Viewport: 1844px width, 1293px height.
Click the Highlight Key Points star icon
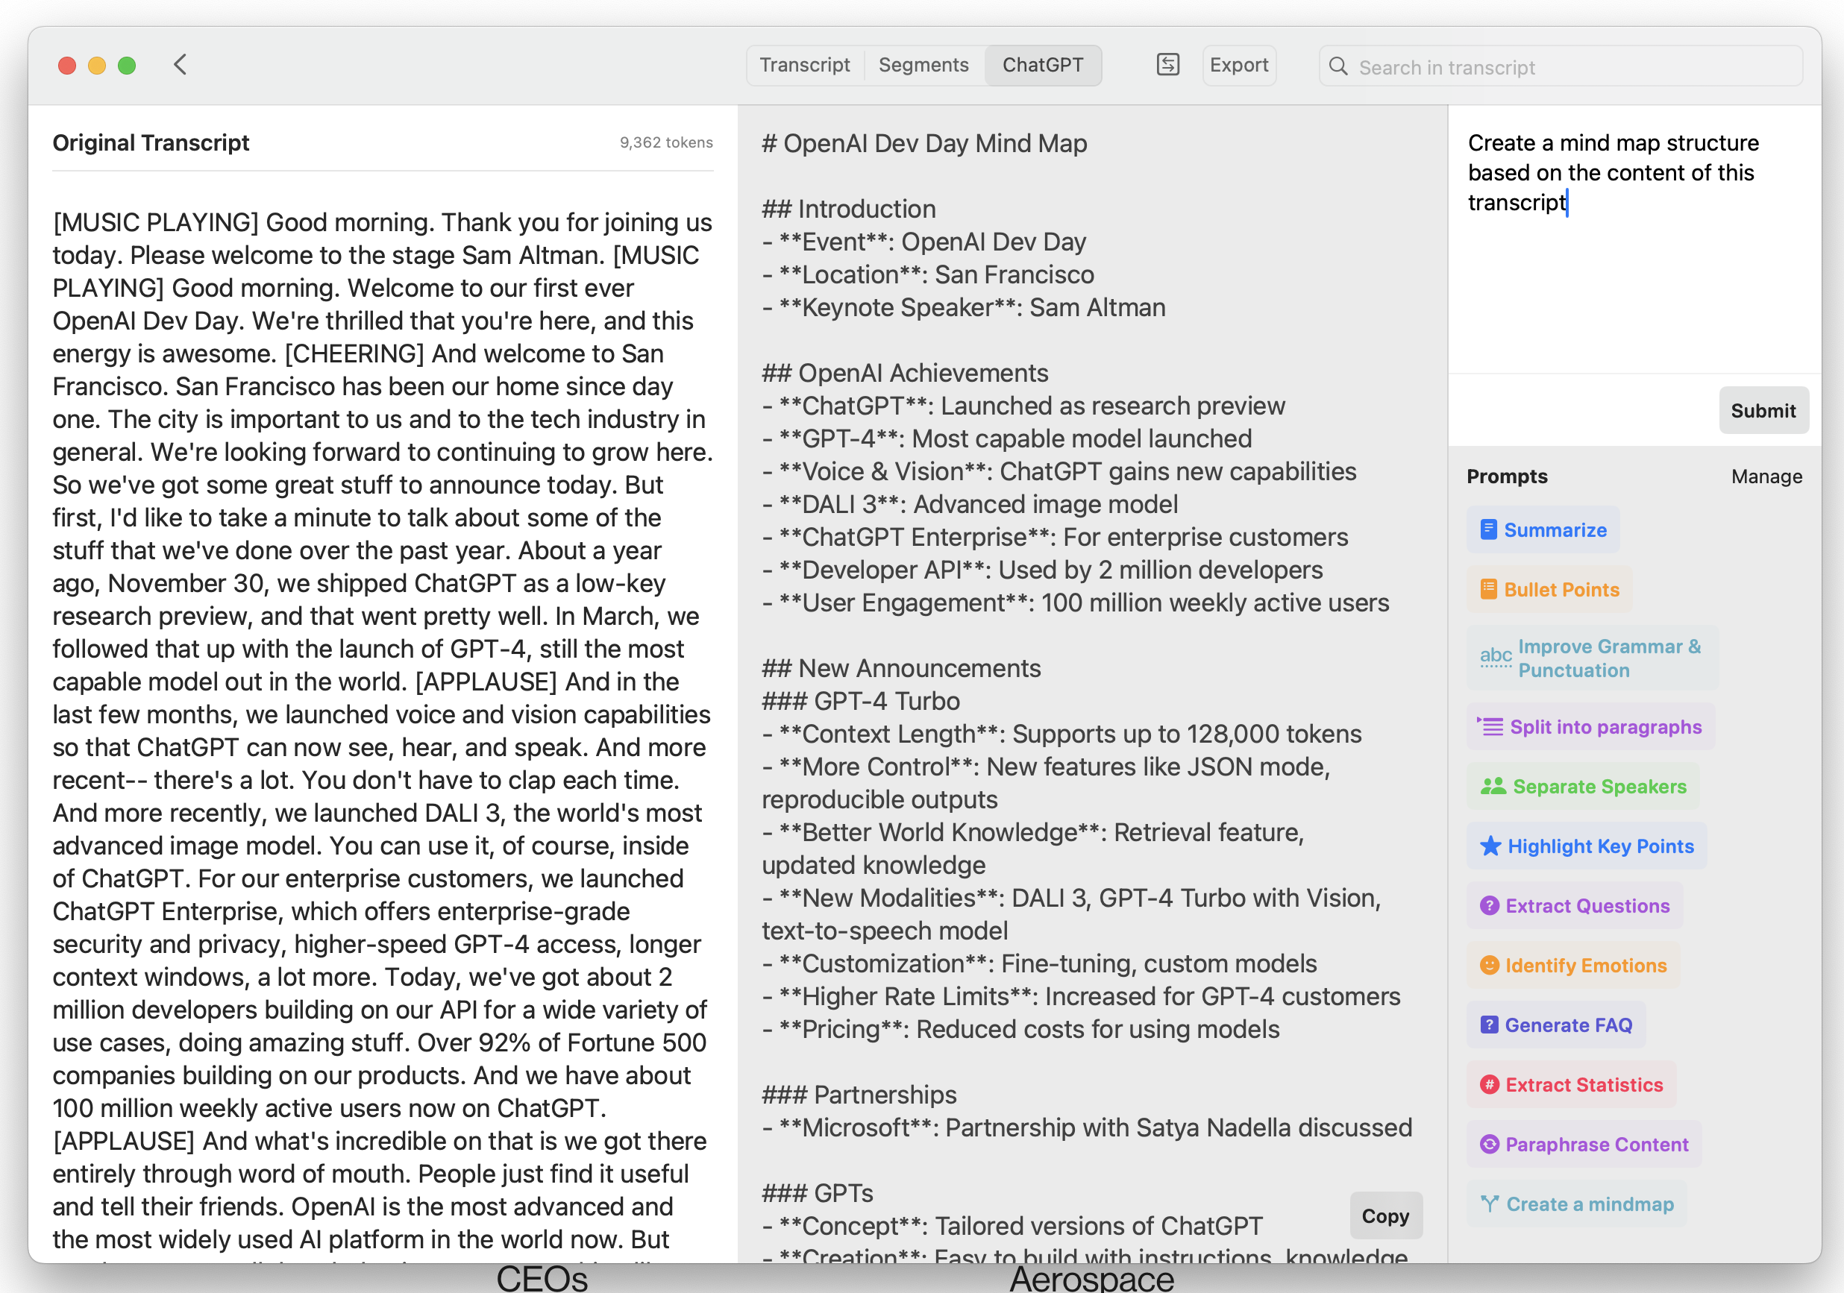1490,845
